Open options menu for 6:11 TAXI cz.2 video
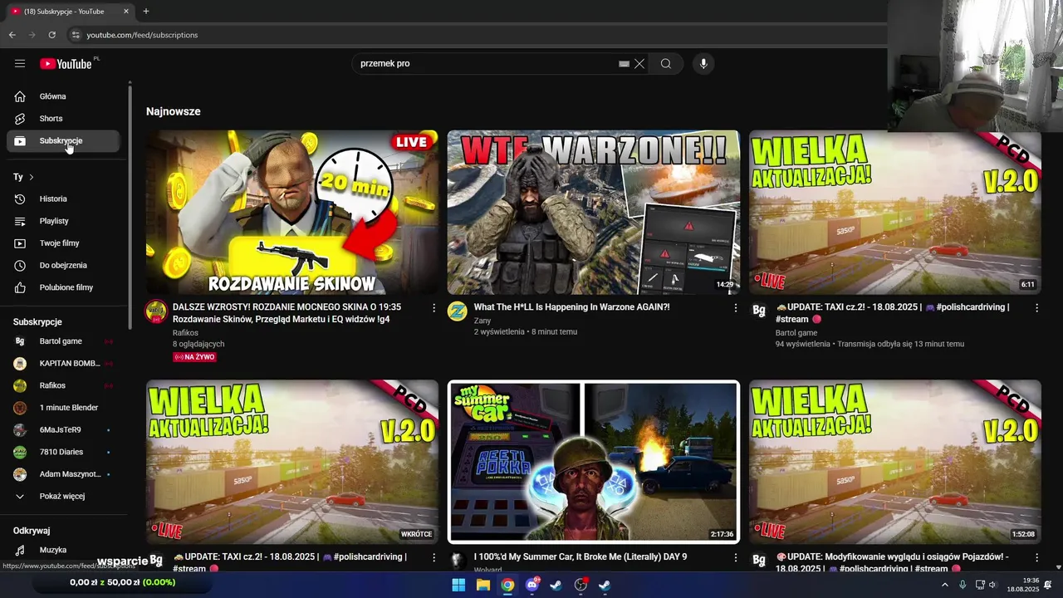The image size is (1063, 598). pos(1036,308)
